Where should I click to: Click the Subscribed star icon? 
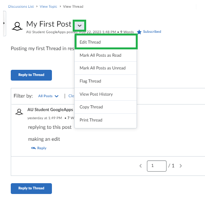139,32
